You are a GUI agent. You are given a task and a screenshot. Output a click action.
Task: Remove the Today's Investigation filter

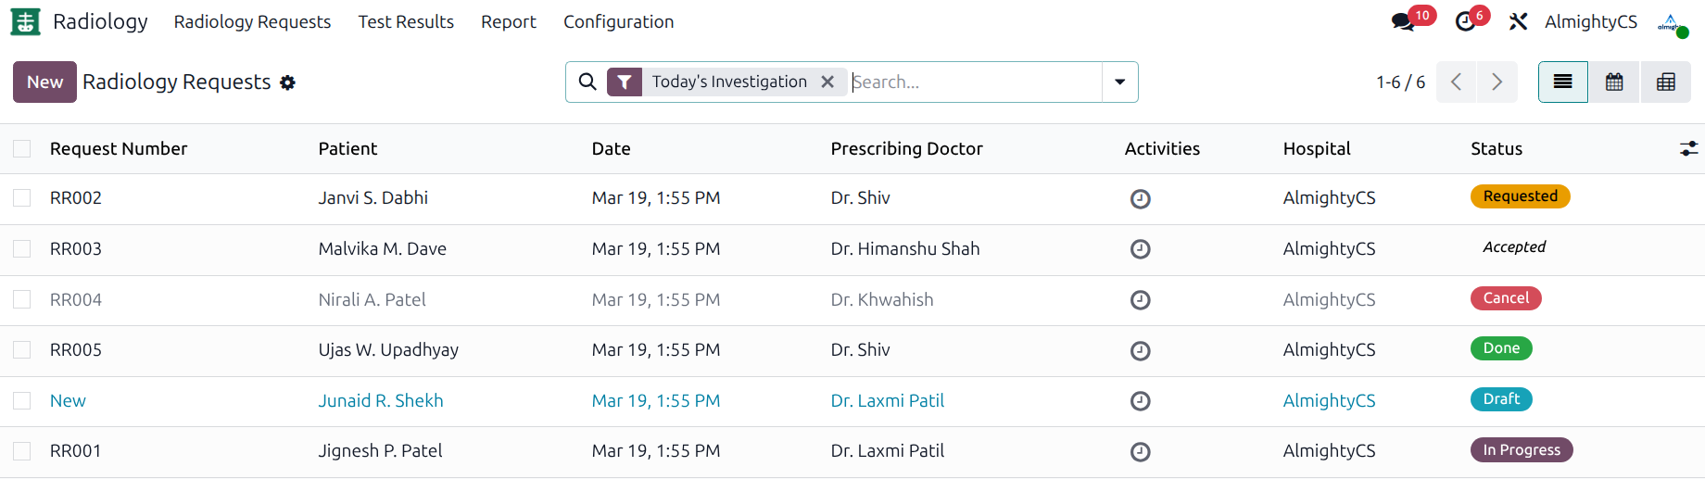[x=827, y=82]
